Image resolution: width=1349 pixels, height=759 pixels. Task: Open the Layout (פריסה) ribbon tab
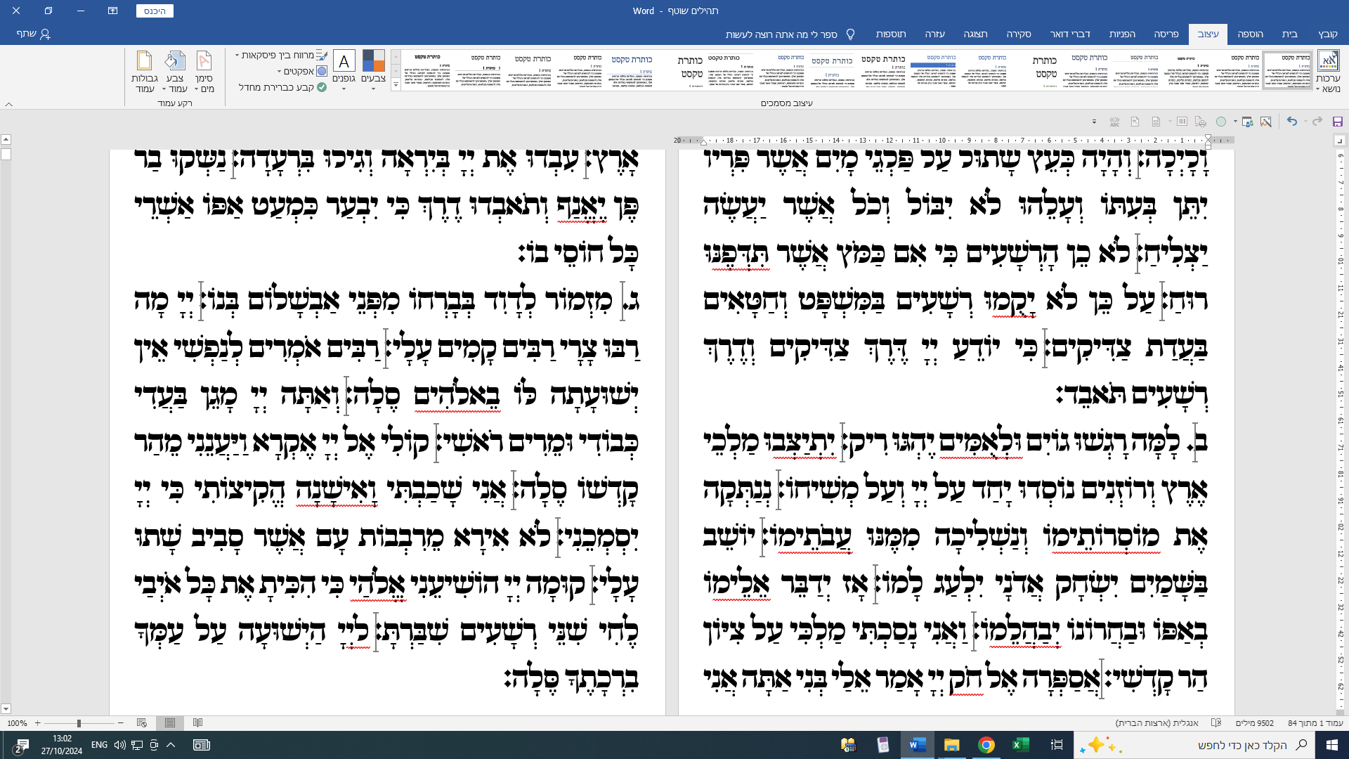(1166, 34)
